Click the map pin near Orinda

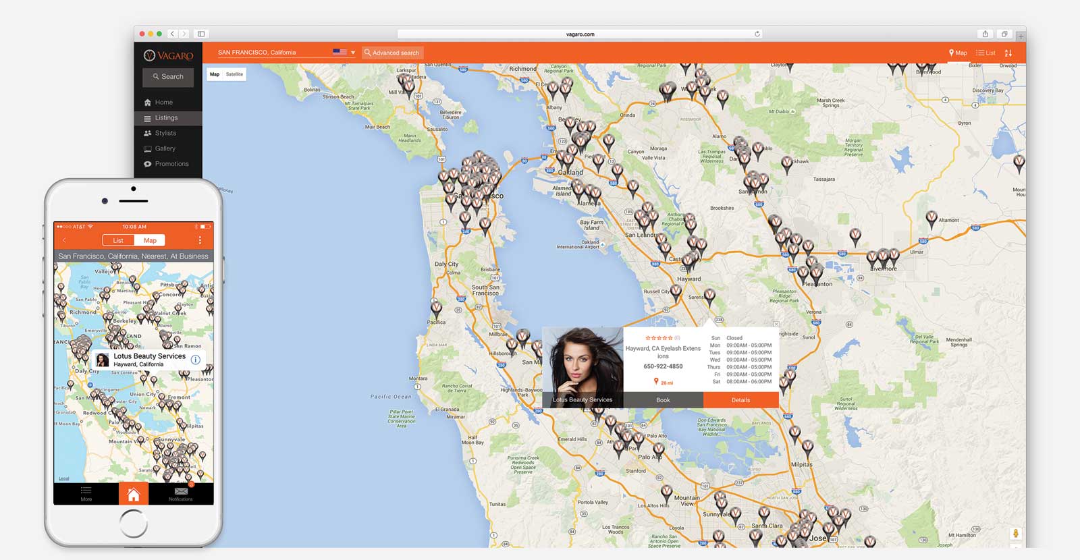click(x=609, y=142)
